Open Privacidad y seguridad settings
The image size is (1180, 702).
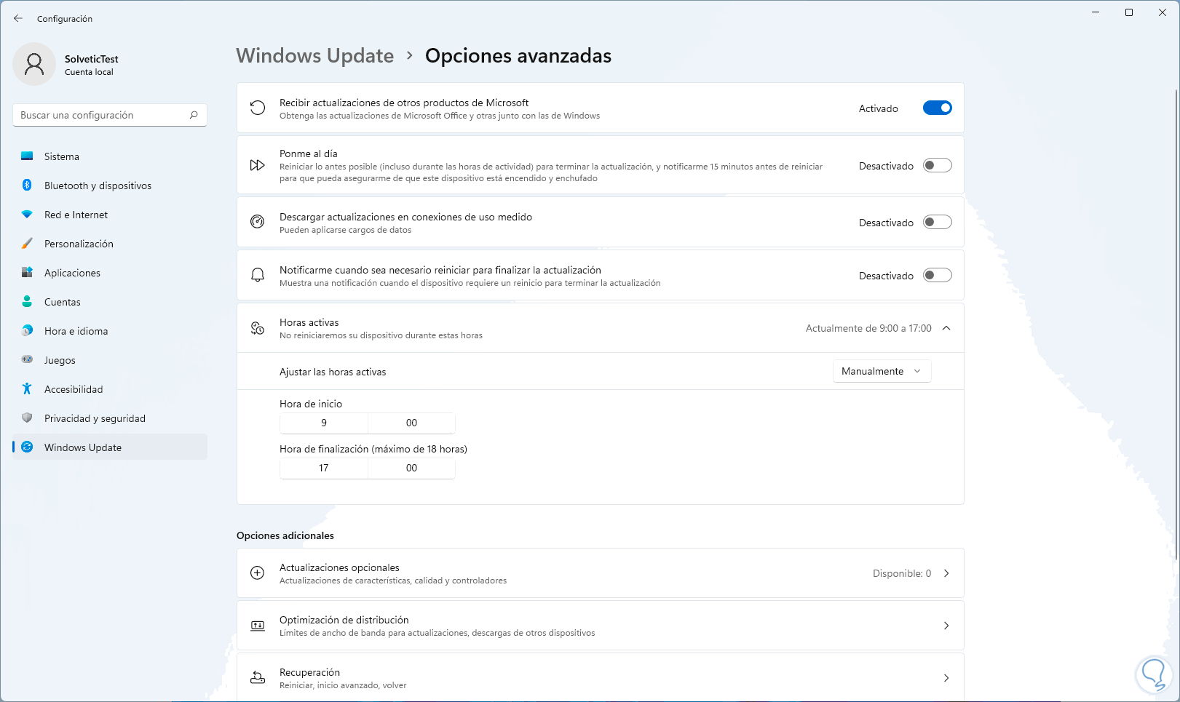[x=110, y=418]
